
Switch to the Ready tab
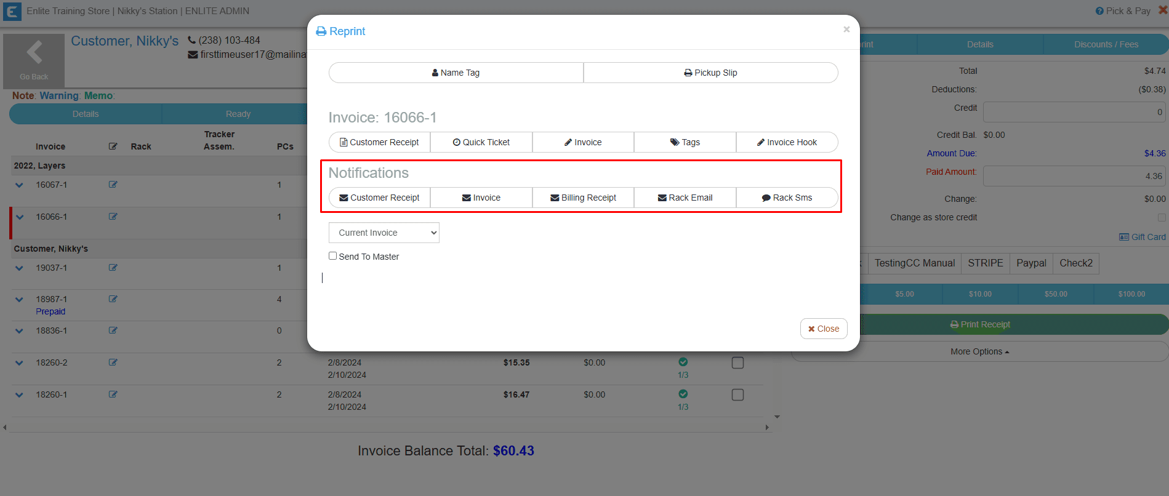(x=238, y=114)
